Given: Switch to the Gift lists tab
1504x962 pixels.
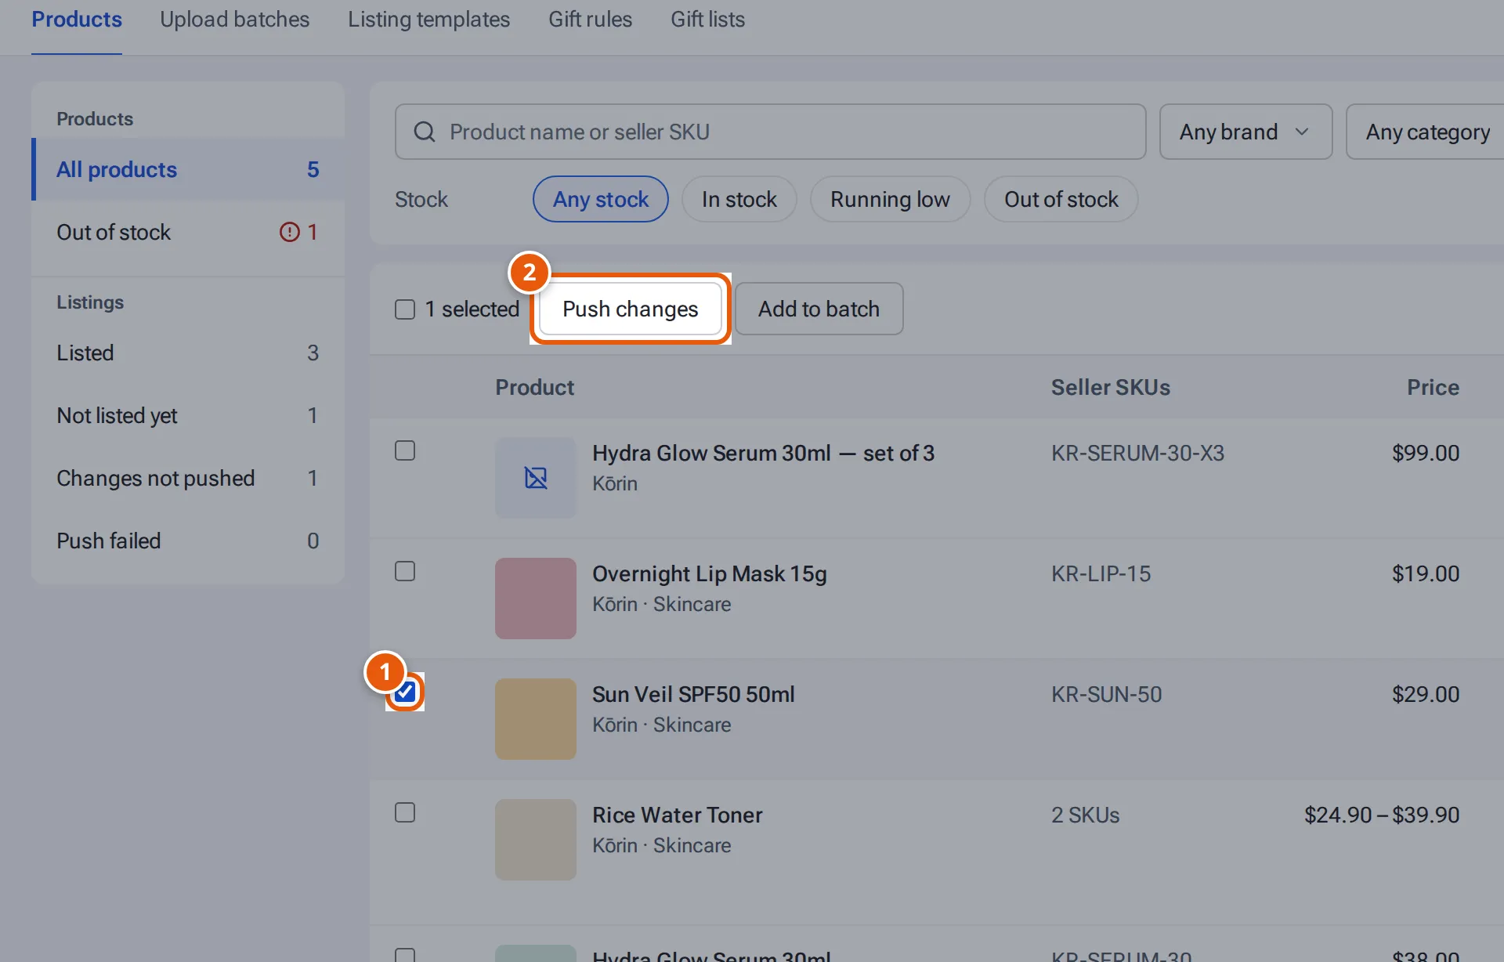Looking at the screenshot, I should pos(708,20).
